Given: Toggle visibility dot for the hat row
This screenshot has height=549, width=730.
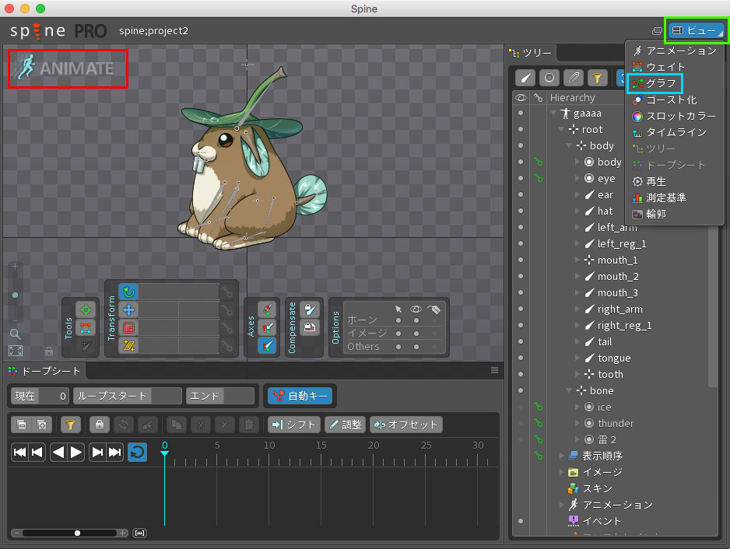Looking at the screenshot, I should [521, 211].
